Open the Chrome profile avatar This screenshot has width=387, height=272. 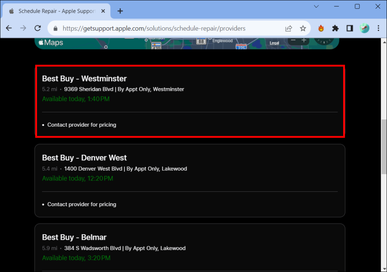pos(364,28)
